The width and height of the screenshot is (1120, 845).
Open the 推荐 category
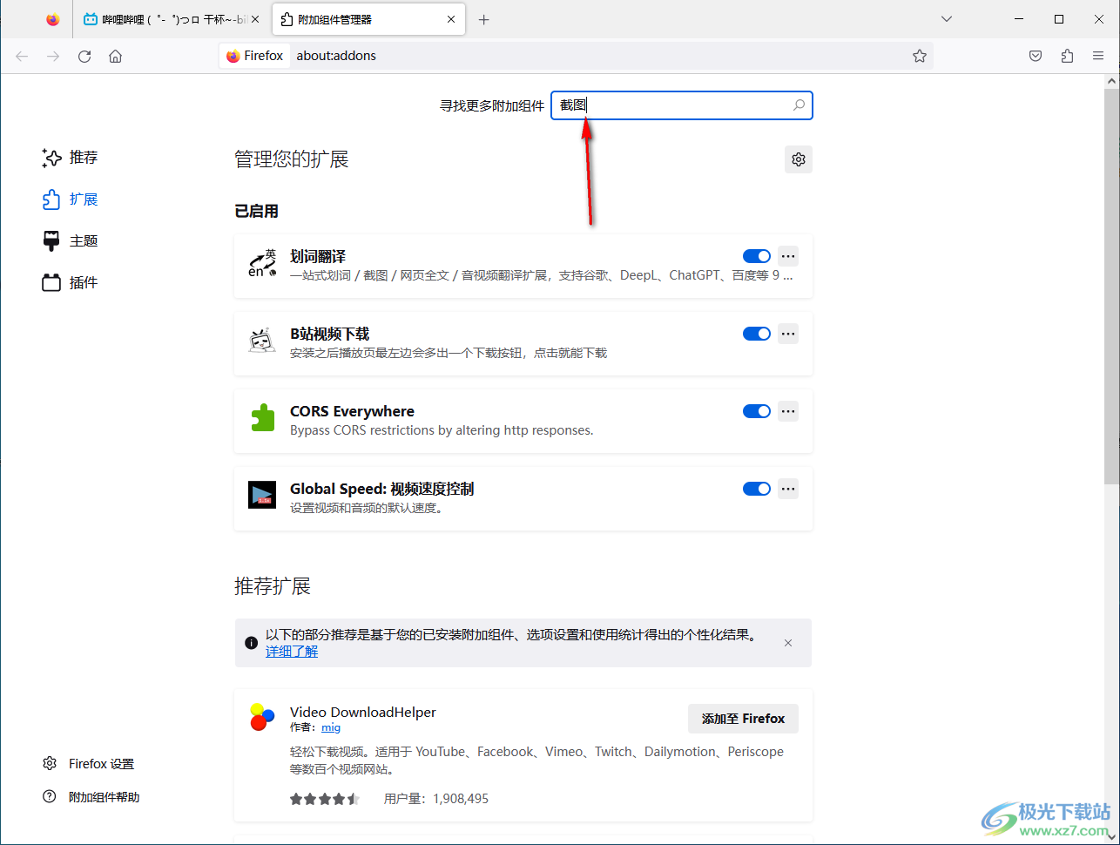71,158
